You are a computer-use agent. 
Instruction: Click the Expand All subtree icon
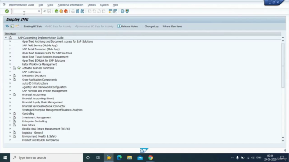(7, 26)
